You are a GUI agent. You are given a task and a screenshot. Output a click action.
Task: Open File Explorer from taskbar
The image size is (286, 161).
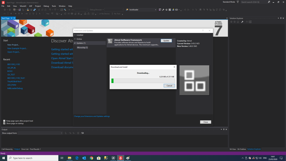[x=70, y=158]
